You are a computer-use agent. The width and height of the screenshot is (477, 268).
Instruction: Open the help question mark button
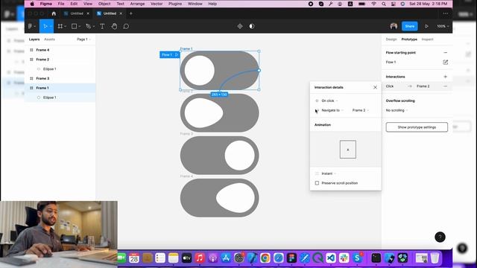440,237
